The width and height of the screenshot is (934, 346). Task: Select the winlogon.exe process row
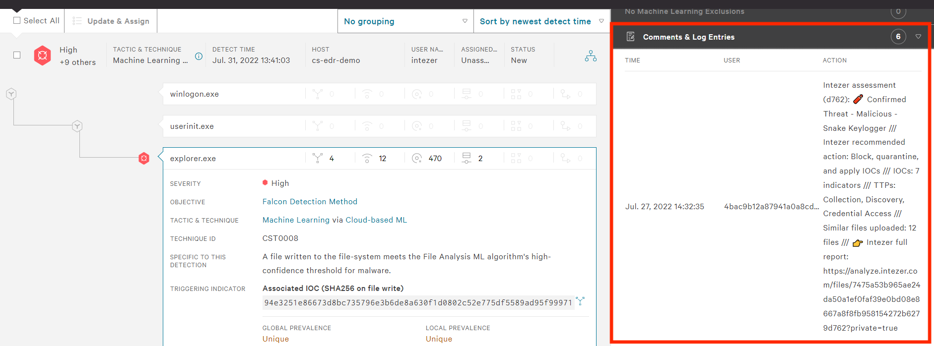pyautogui.click(x=233, y=94)
